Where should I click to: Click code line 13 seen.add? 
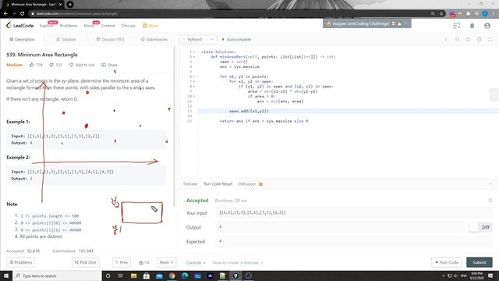249,111
